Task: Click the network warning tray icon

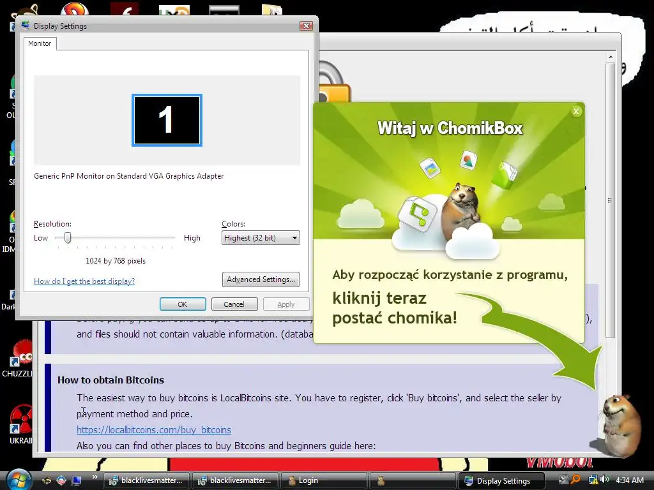Action: click(x=593, y=480)
